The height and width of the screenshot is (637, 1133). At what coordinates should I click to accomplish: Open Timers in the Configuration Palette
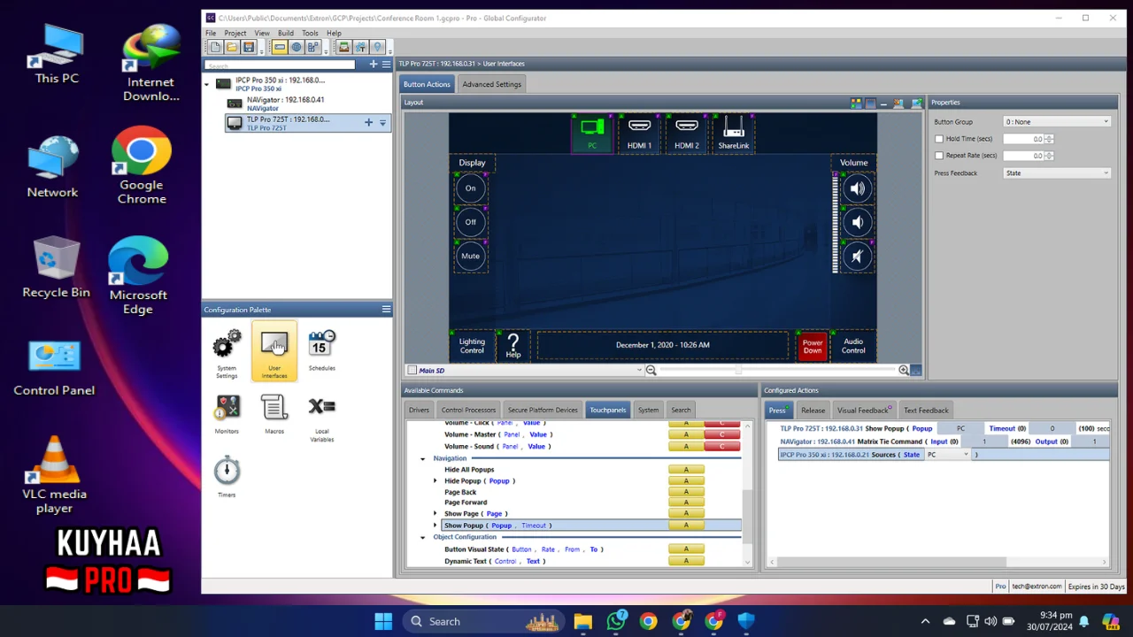coord(227,477)
